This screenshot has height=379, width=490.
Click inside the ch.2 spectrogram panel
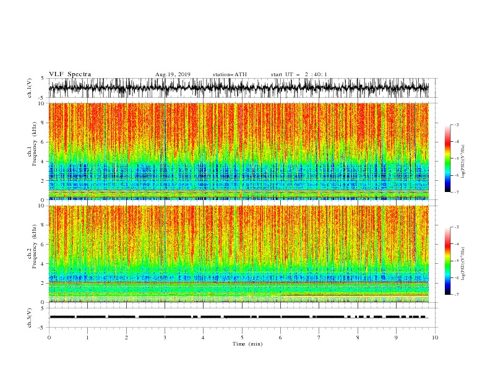(238, 254)
